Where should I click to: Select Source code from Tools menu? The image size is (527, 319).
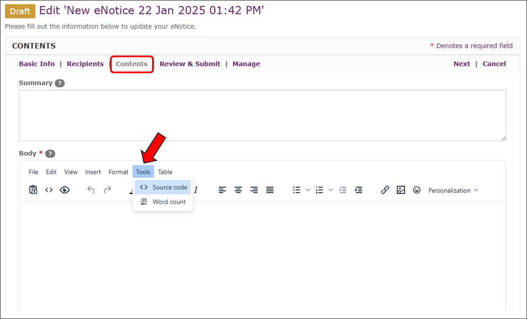click(163, 187)
